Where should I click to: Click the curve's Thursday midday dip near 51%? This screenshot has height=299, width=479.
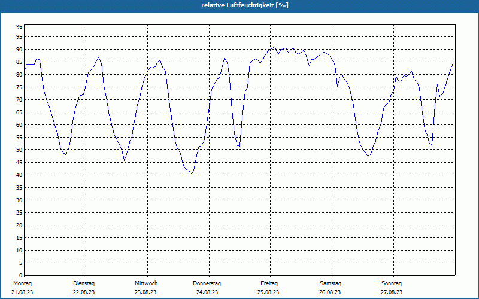tap(239, 146)
